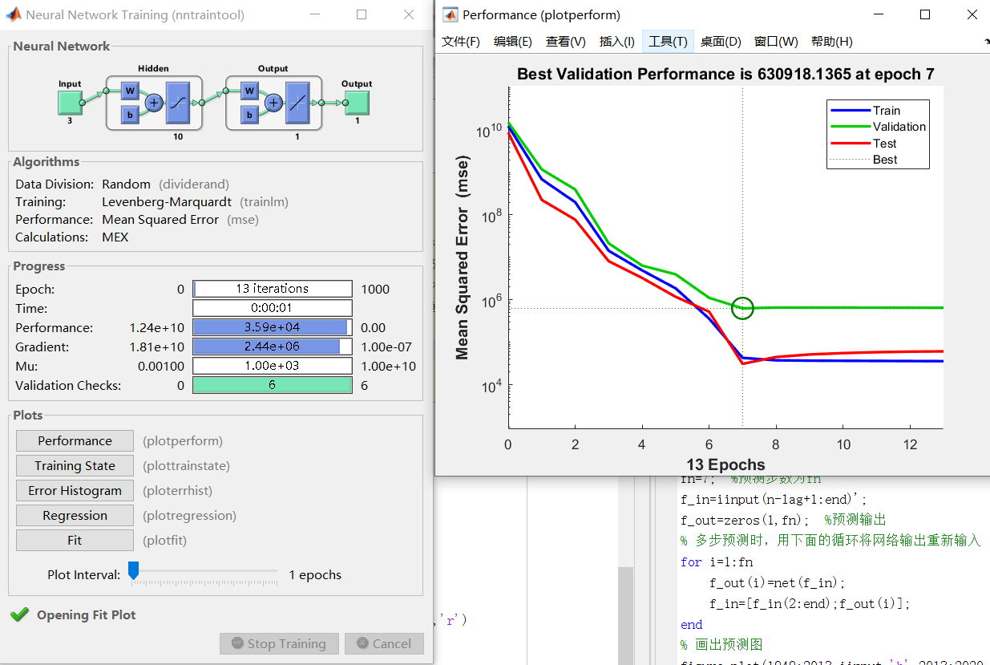The image size is (990, 665).
Task: Open the 查看(V) menu
Action: (566, 42)
